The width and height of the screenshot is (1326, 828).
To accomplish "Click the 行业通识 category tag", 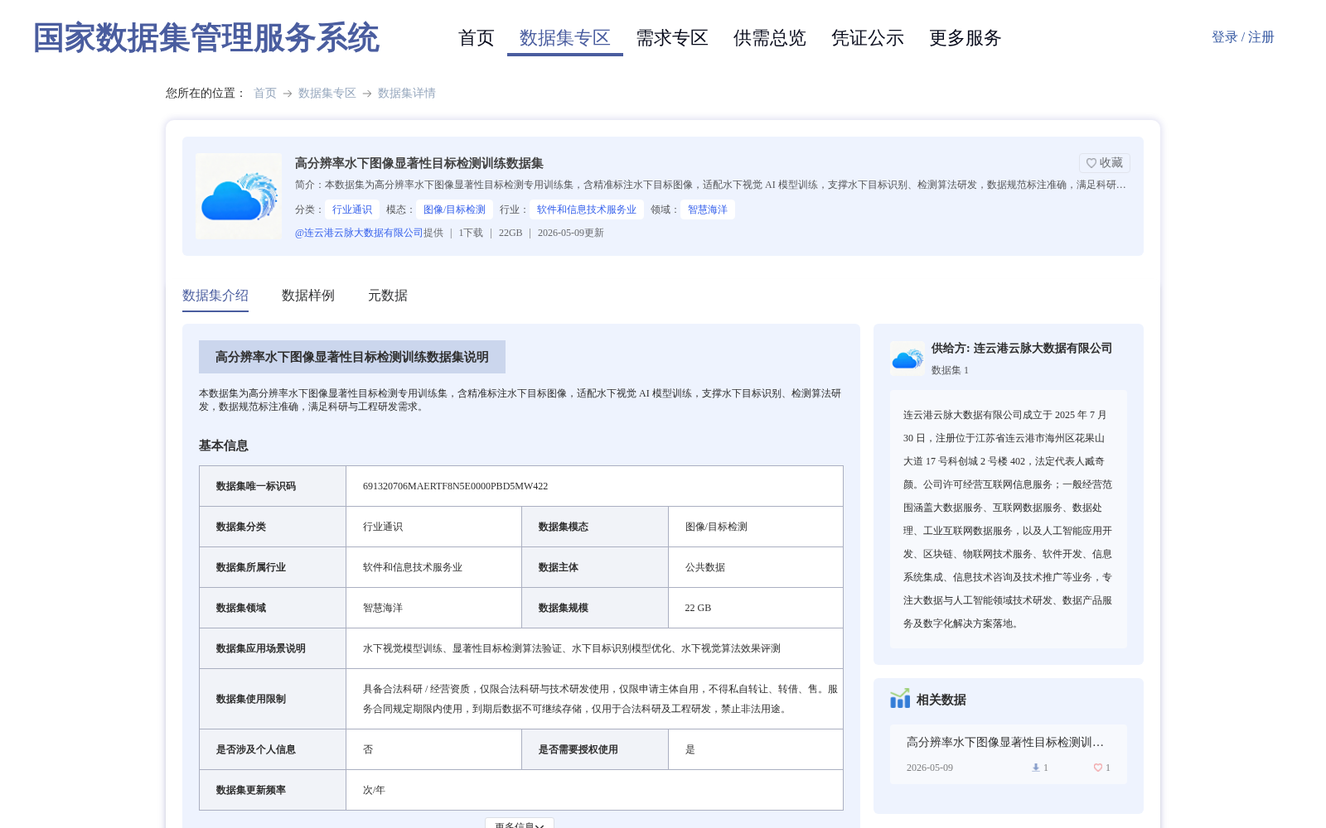I will pyautogui.click(x=352, y=209).
